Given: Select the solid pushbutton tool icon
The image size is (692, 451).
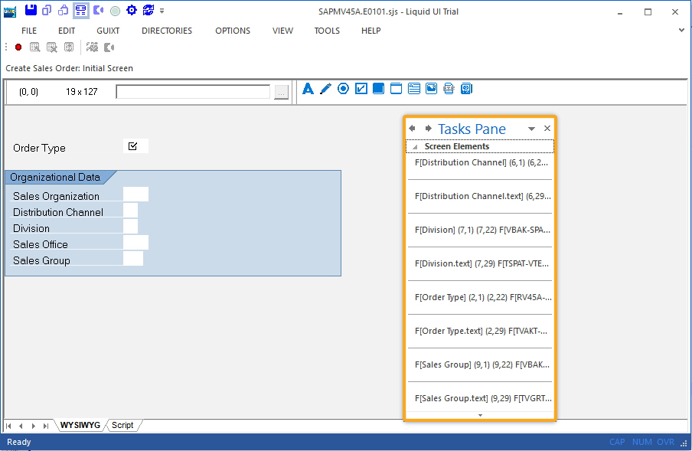Looking at the screenshot, I should (x=378, y=89).
